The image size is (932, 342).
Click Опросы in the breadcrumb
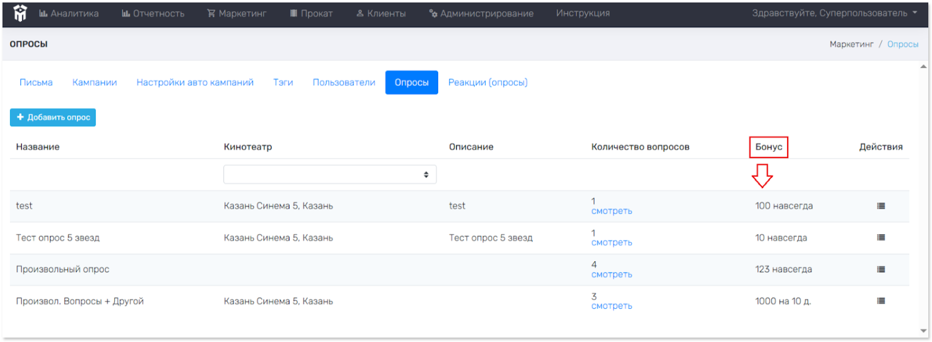click(x=902, y=44)
